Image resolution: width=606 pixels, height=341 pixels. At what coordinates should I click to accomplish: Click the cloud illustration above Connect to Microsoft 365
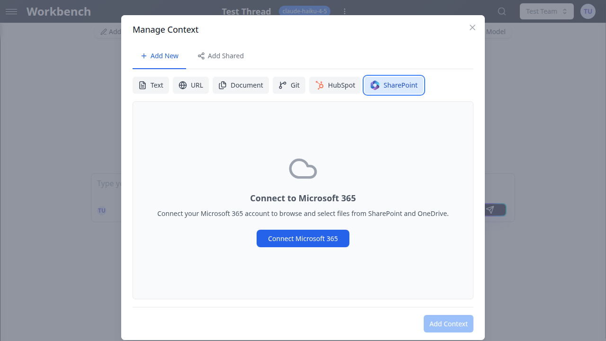point(303,168)
